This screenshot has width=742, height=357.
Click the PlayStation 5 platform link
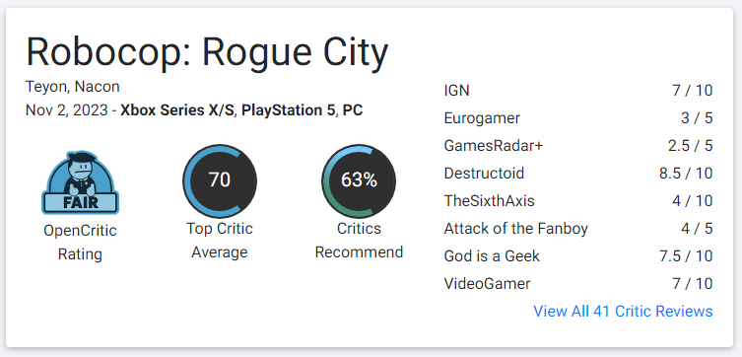[289, 110]
